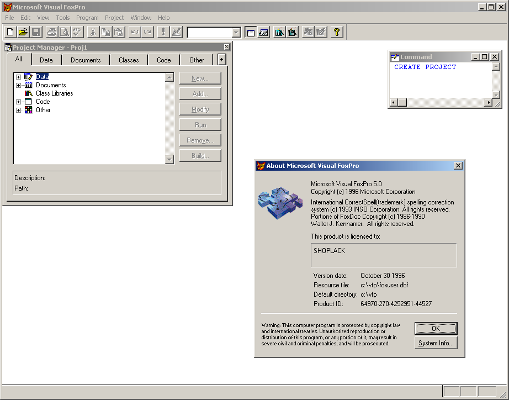The image size is (509, 400).
Task: Click the Help question mark icon
Action: point(336,32)
